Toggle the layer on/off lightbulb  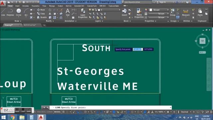click(x=90, y=10)
